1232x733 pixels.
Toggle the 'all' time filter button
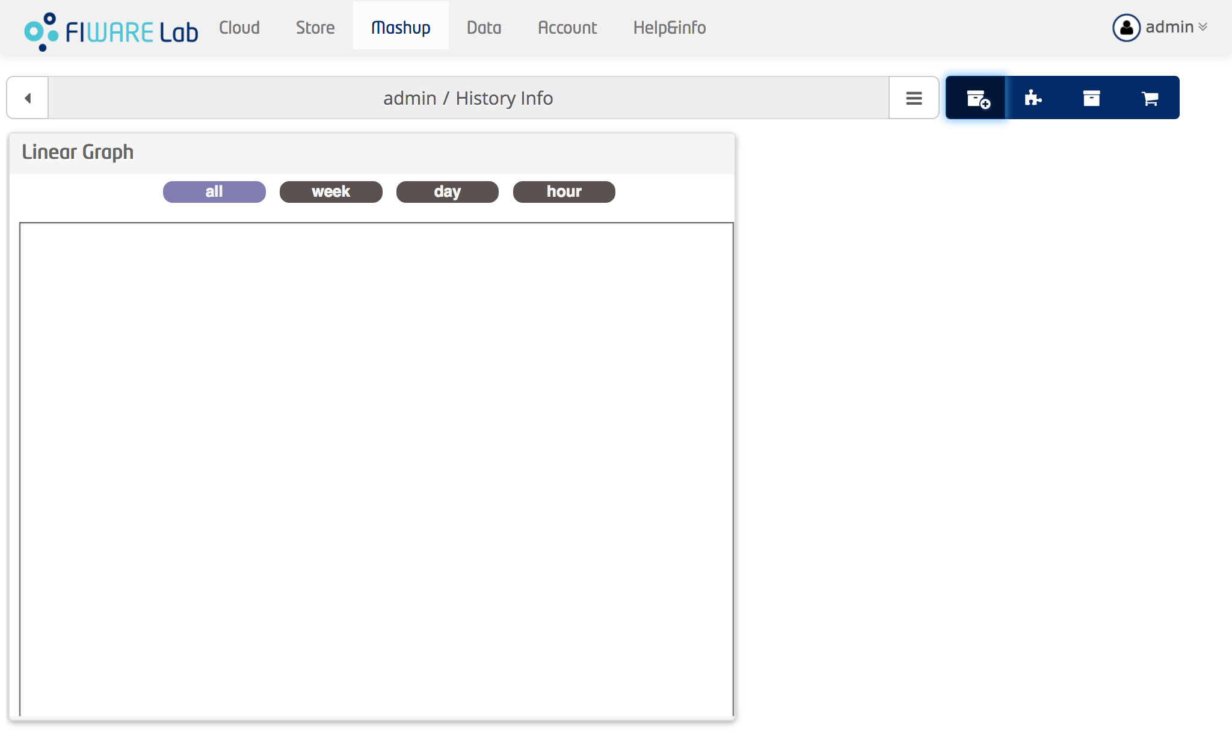coord(214,192)
